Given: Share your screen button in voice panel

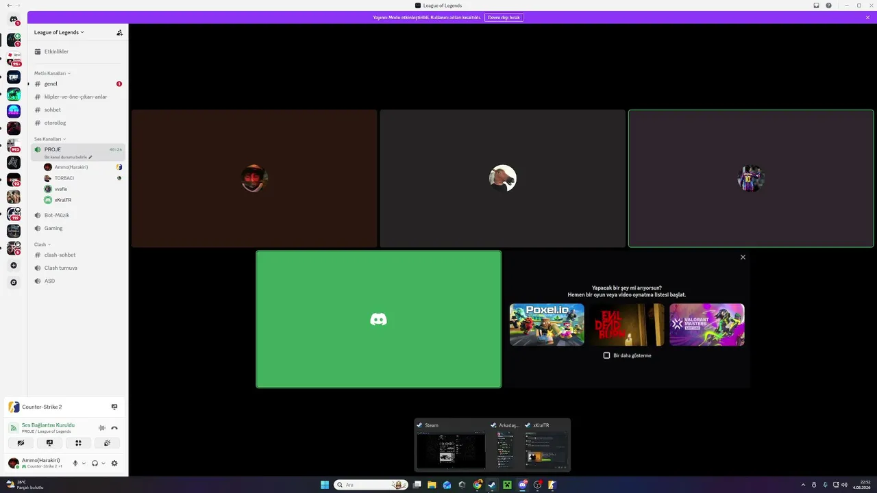Looking at the screenshot, I should 49,443.
